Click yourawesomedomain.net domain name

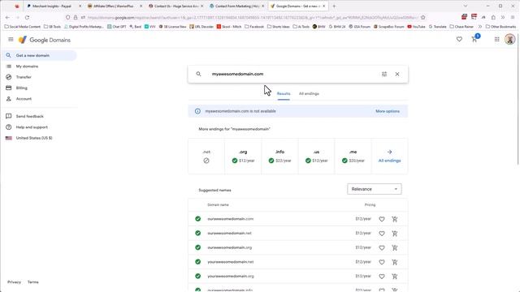[x=231, y=262]
